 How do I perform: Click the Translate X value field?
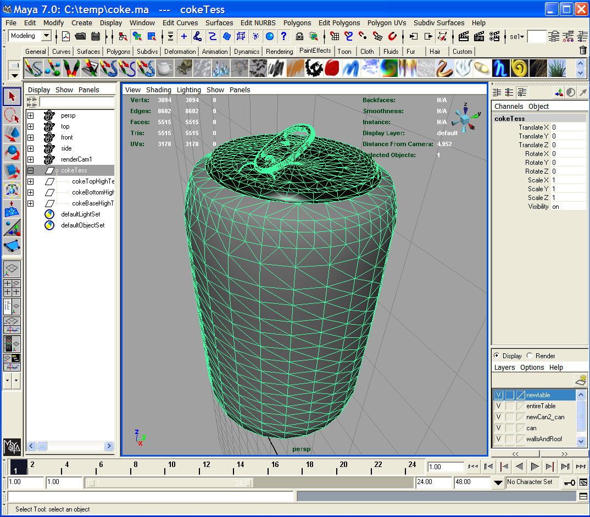coord(568,127)
